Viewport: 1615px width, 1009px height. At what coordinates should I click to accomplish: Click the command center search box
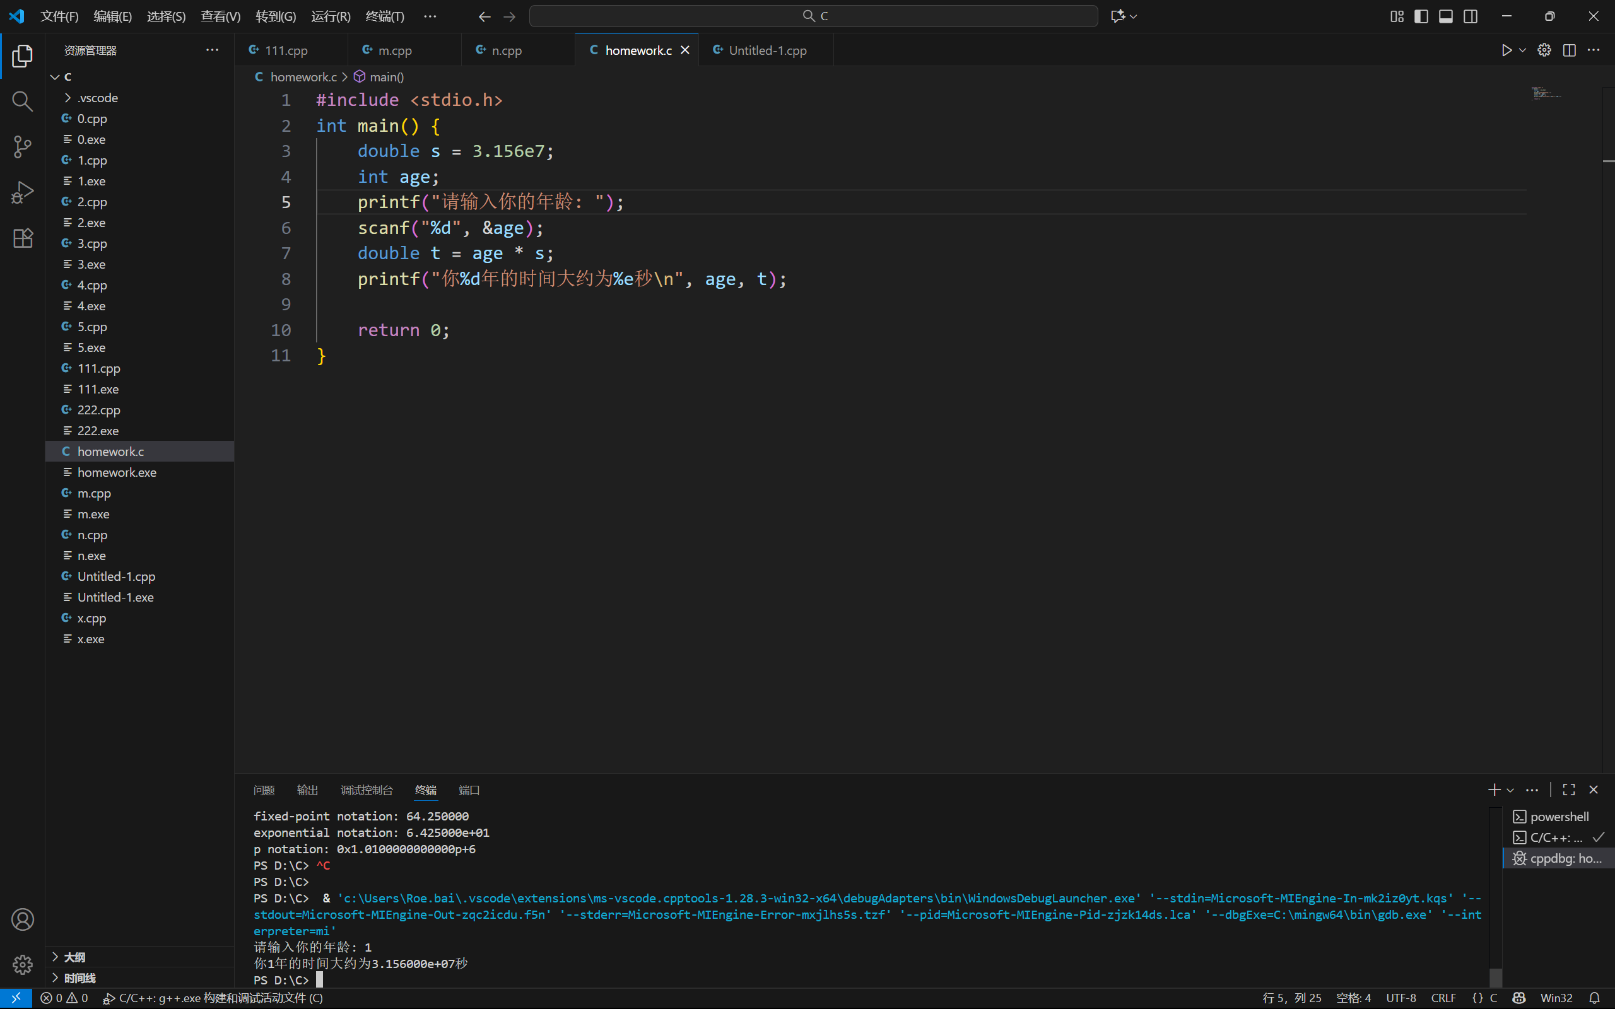tap(813, 16)
